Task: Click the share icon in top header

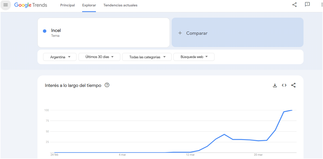Action: click(x=294, y=5)
